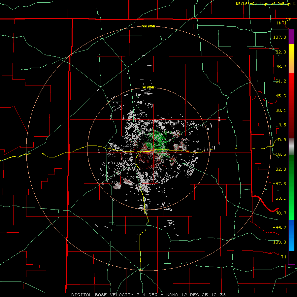Click the -63.1 velocity scale value
This screenshot has width=297, height=297.
coord(280,198)
